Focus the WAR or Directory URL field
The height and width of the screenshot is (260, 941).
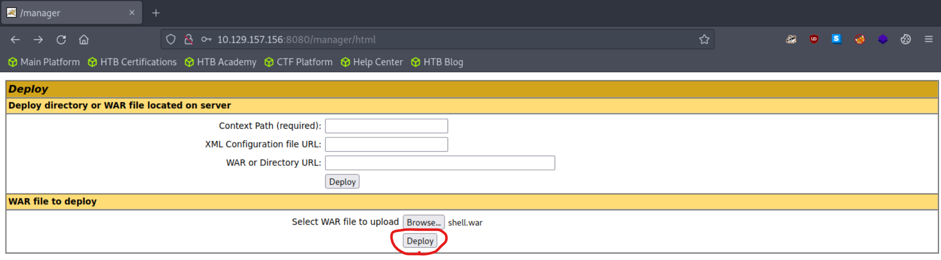coord(440,163)
